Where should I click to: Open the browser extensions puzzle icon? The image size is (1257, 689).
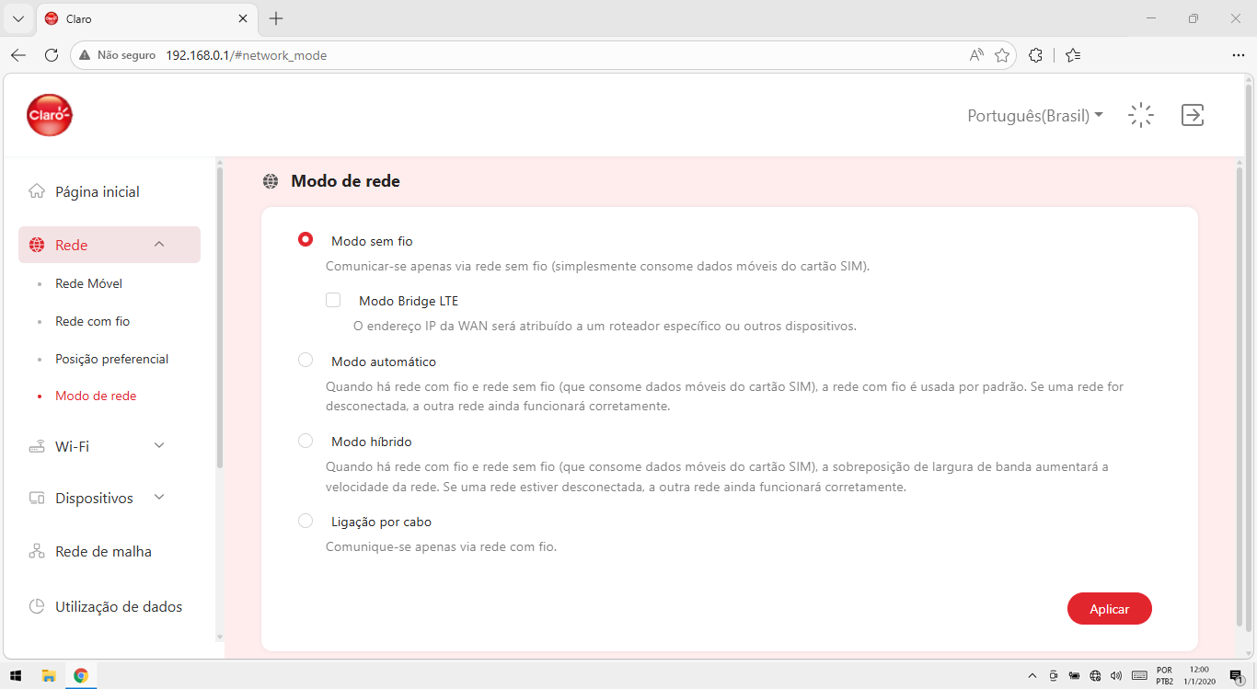click(x=1035, y=55)
